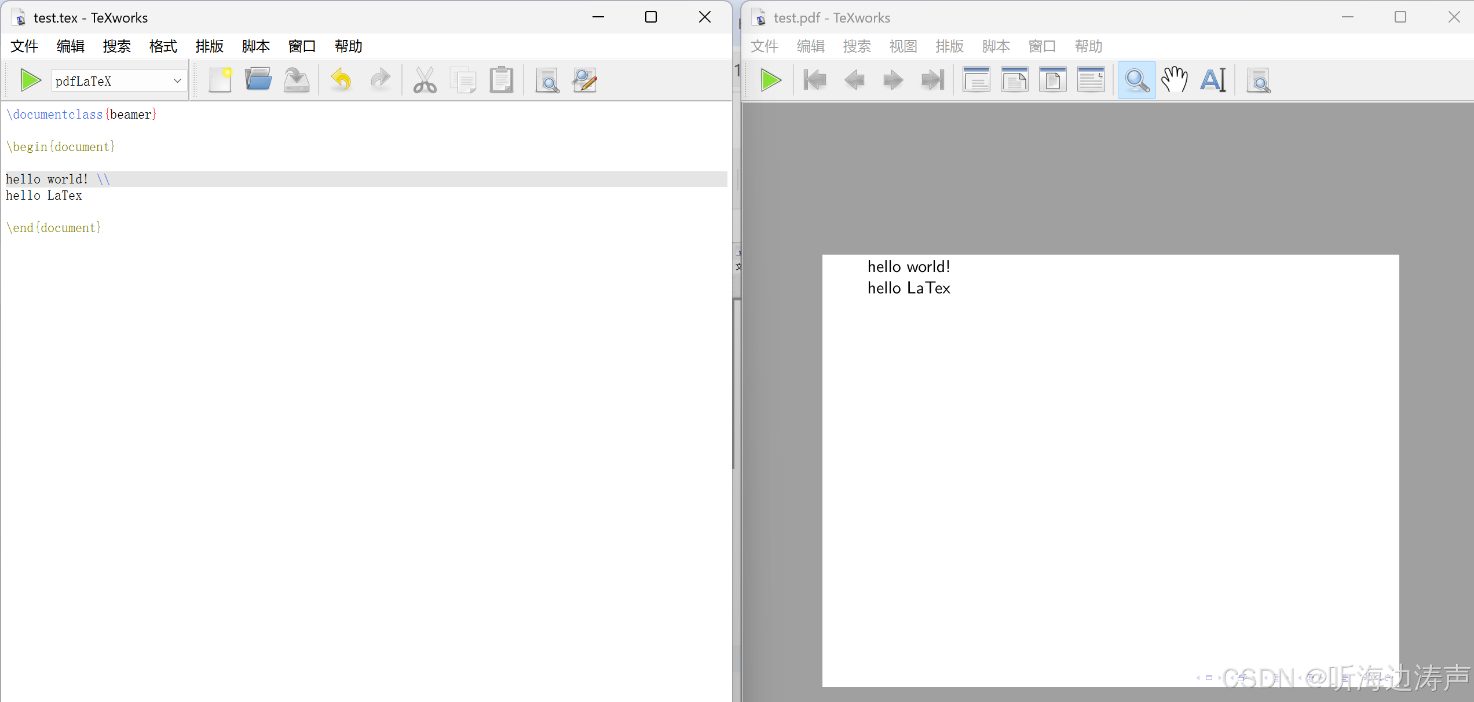Fit PDF to width icon
Viewport: 1474px width, 702px height.
(1015, 80)
